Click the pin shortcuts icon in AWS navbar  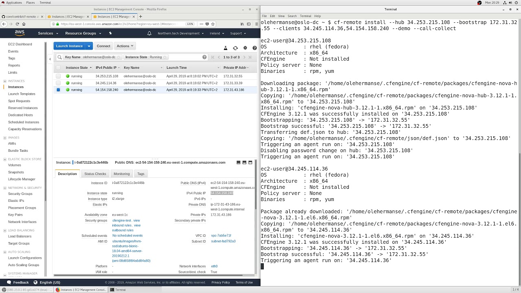click(x=110, y=33)
